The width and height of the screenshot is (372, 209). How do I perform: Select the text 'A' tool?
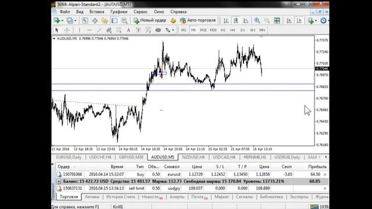pos(128,30)
